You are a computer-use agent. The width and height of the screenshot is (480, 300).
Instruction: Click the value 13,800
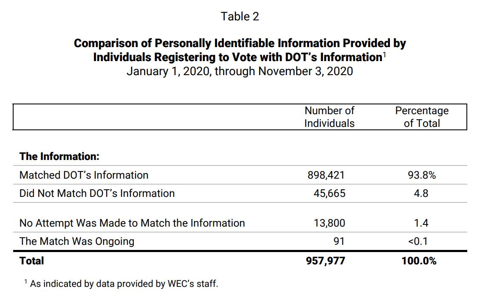tap(329, 223)
